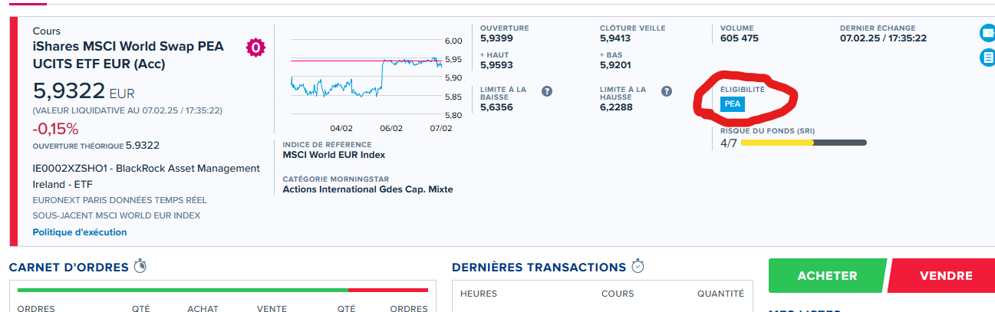
Task: Click the + Haut value 5,9593
Action: click(x=496, y=65)
